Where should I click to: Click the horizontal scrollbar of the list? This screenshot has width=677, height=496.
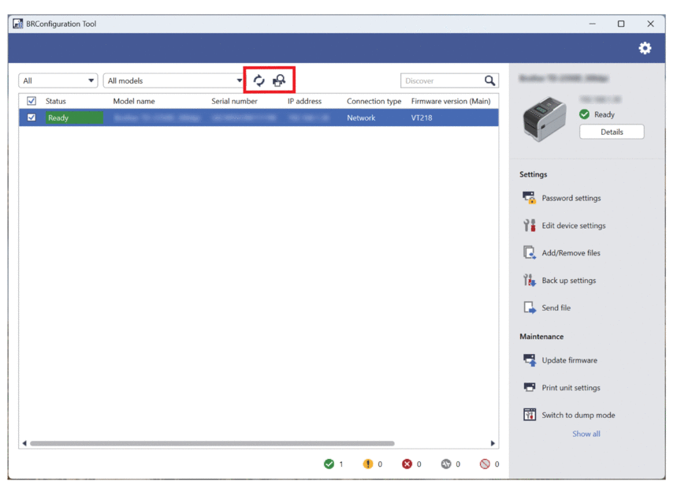(x=211, y=443)
